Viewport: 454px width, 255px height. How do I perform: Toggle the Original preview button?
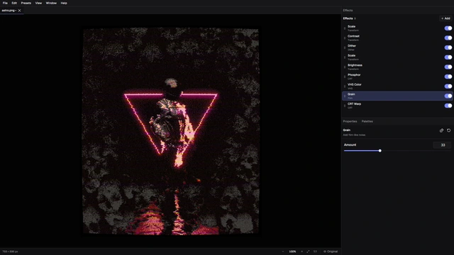click(x=331, y=251)
